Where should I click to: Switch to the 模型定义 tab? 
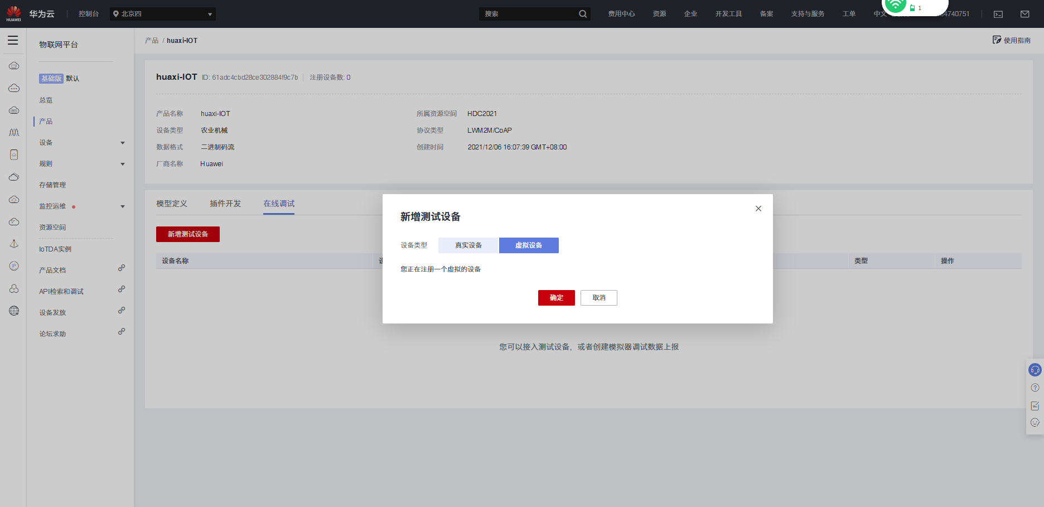(x=172, y=204)
